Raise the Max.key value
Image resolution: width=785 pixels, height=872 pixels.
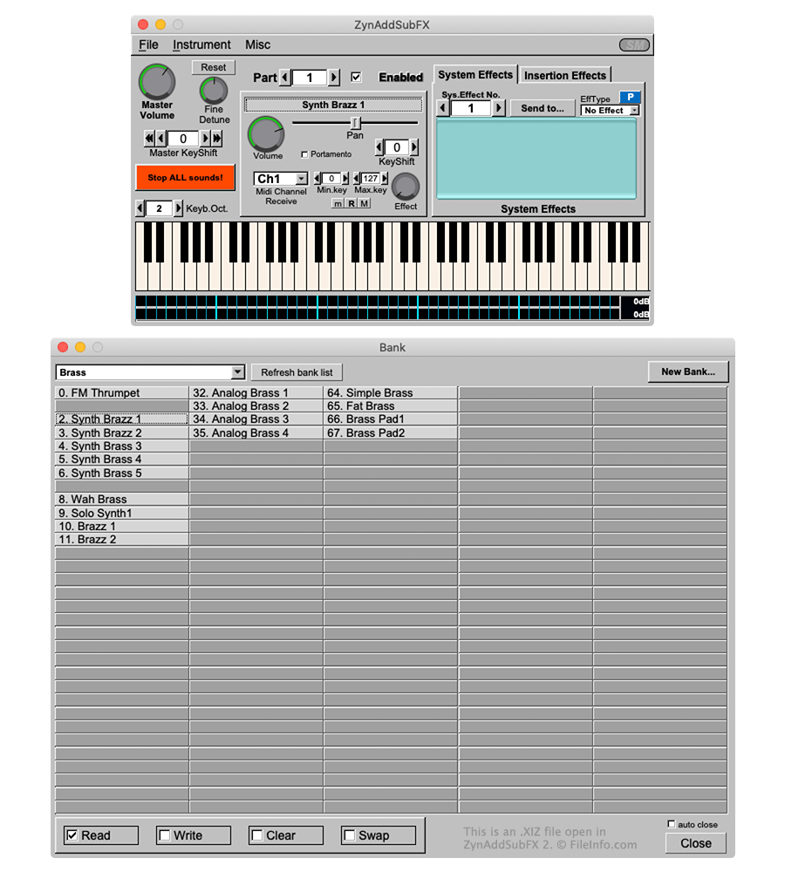[x=385, y=179]
